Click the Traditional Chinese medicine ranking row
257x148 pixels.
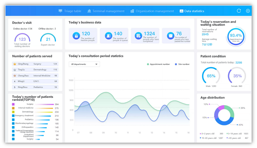pyautogui.click(x=35, y=132)
